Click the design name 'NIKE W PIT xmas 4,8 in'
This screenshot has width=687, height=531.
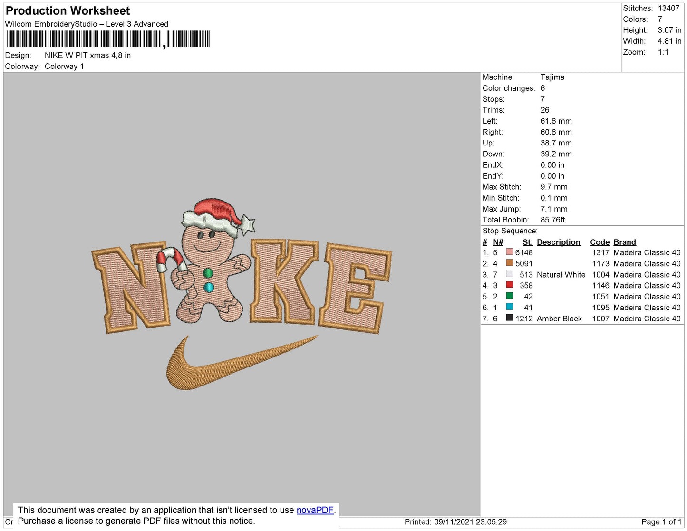(87, 55)
